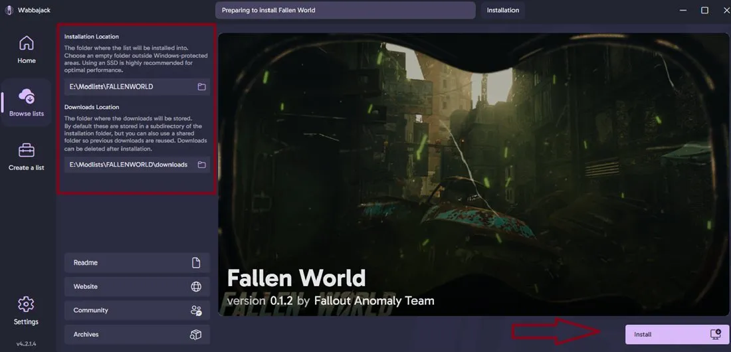Open Browse lists in sidebar
This screenshot has height=352, width=731.
pos(26,102)
